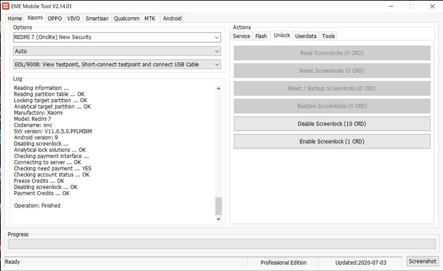Open the device model dropdown (REDMI 7)
The height and width of the screenshot is (271, 443).
coord(117,37)
